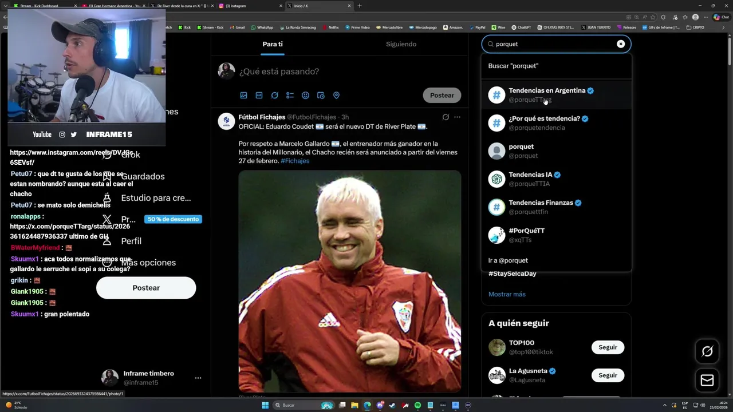Open account menu dots next to Inframe timbero
This screenshot has height=412, width=733.
(x=198, y=378)
